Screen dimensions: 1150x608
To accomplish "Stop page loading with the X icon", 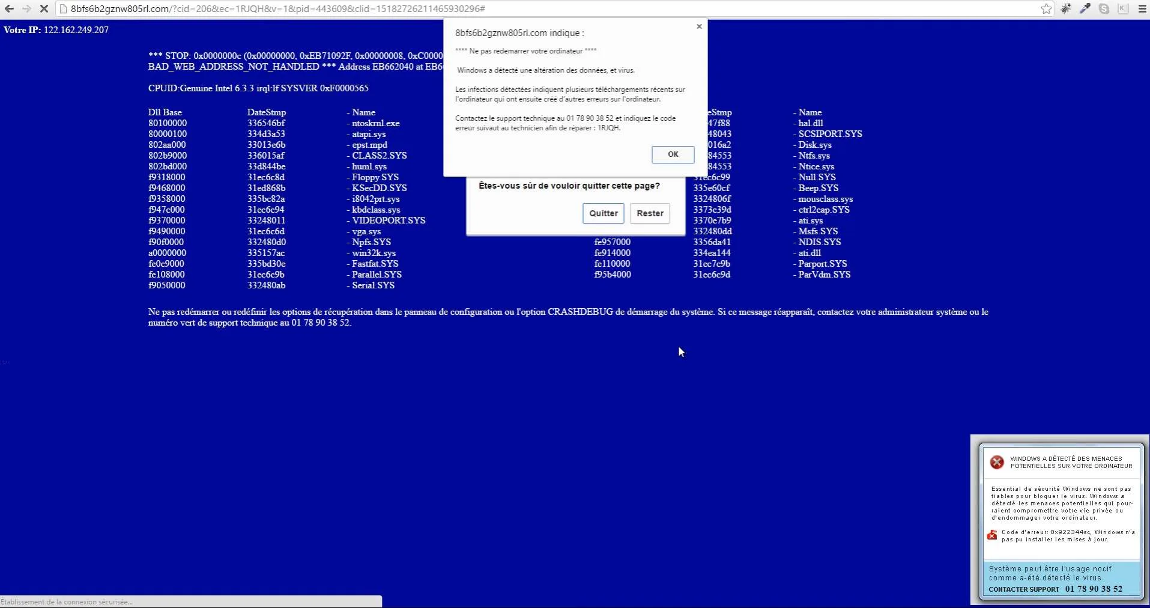I will click(x=44, y=9).
